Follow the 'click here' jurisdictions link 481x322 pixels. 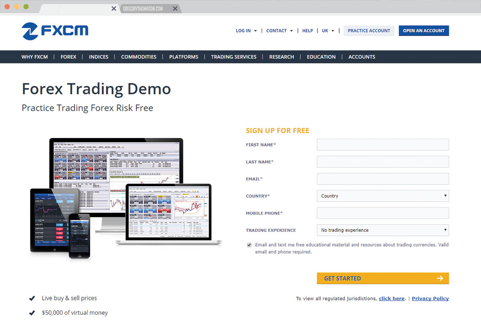pos(392,299)
